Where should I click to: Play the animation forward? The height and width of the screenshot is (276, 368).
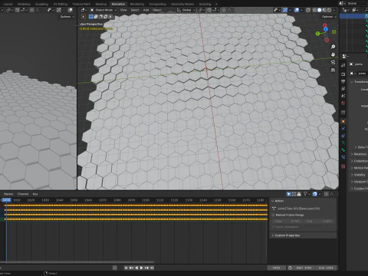[141, 268]
